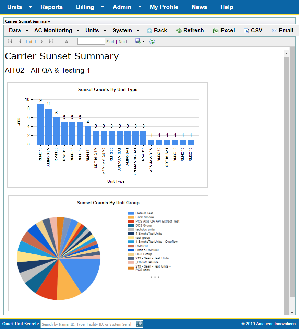Viewport: 299px width, 329px height.
Task: Click the Email envelope icon
Action: pos(274,31)
